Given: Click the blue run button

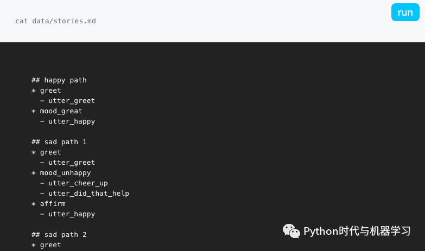Looking at the screenshot, I should click(405, 12).
